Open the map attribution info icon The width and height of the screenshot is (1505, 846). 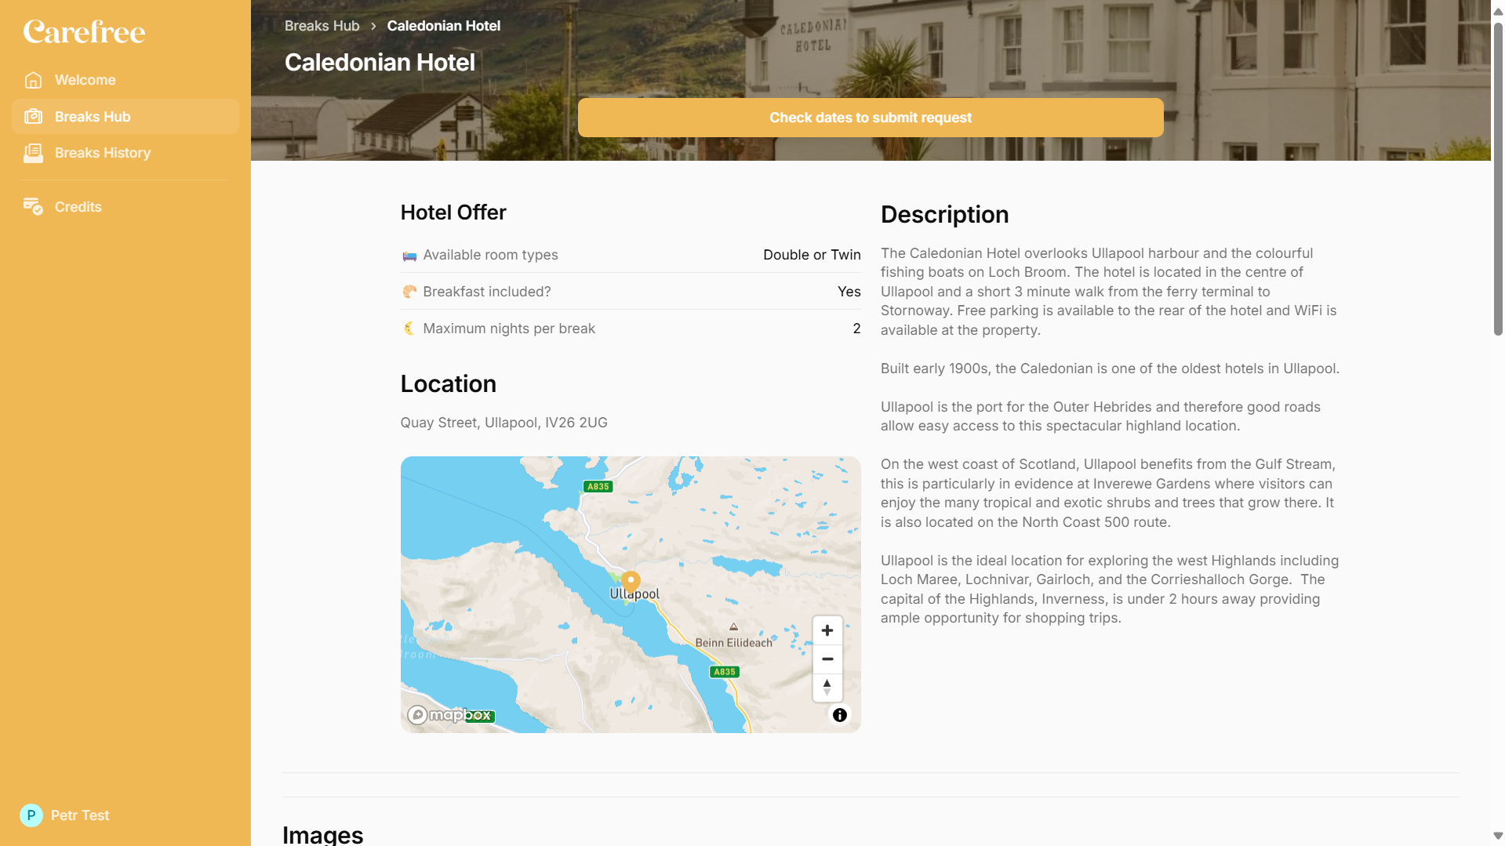pos(840,715)
